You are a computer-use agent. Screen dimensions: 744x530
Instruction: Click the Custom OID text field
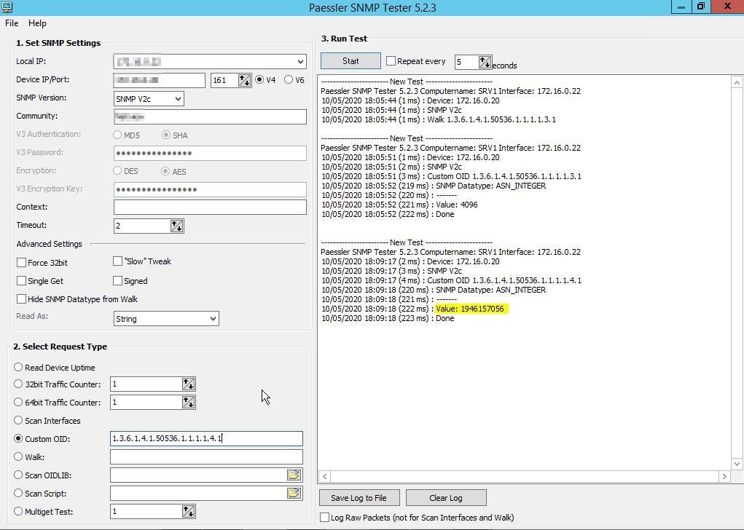[206, 438]
